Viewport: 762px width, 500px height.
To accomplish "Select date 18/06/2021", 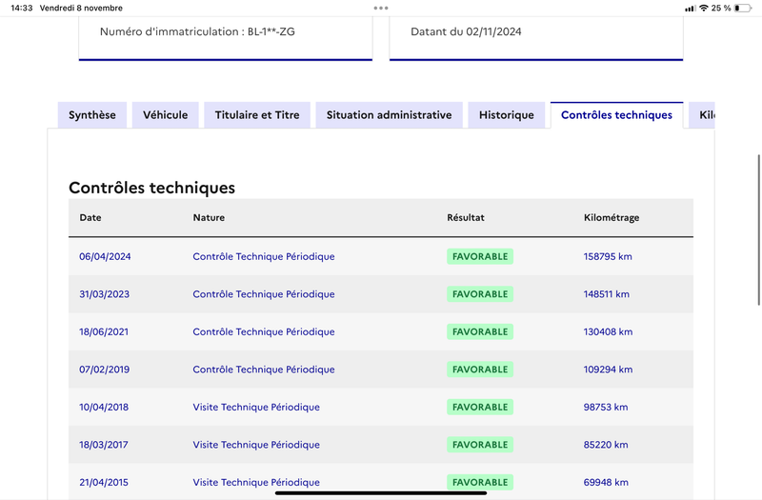I will [104, 331].
